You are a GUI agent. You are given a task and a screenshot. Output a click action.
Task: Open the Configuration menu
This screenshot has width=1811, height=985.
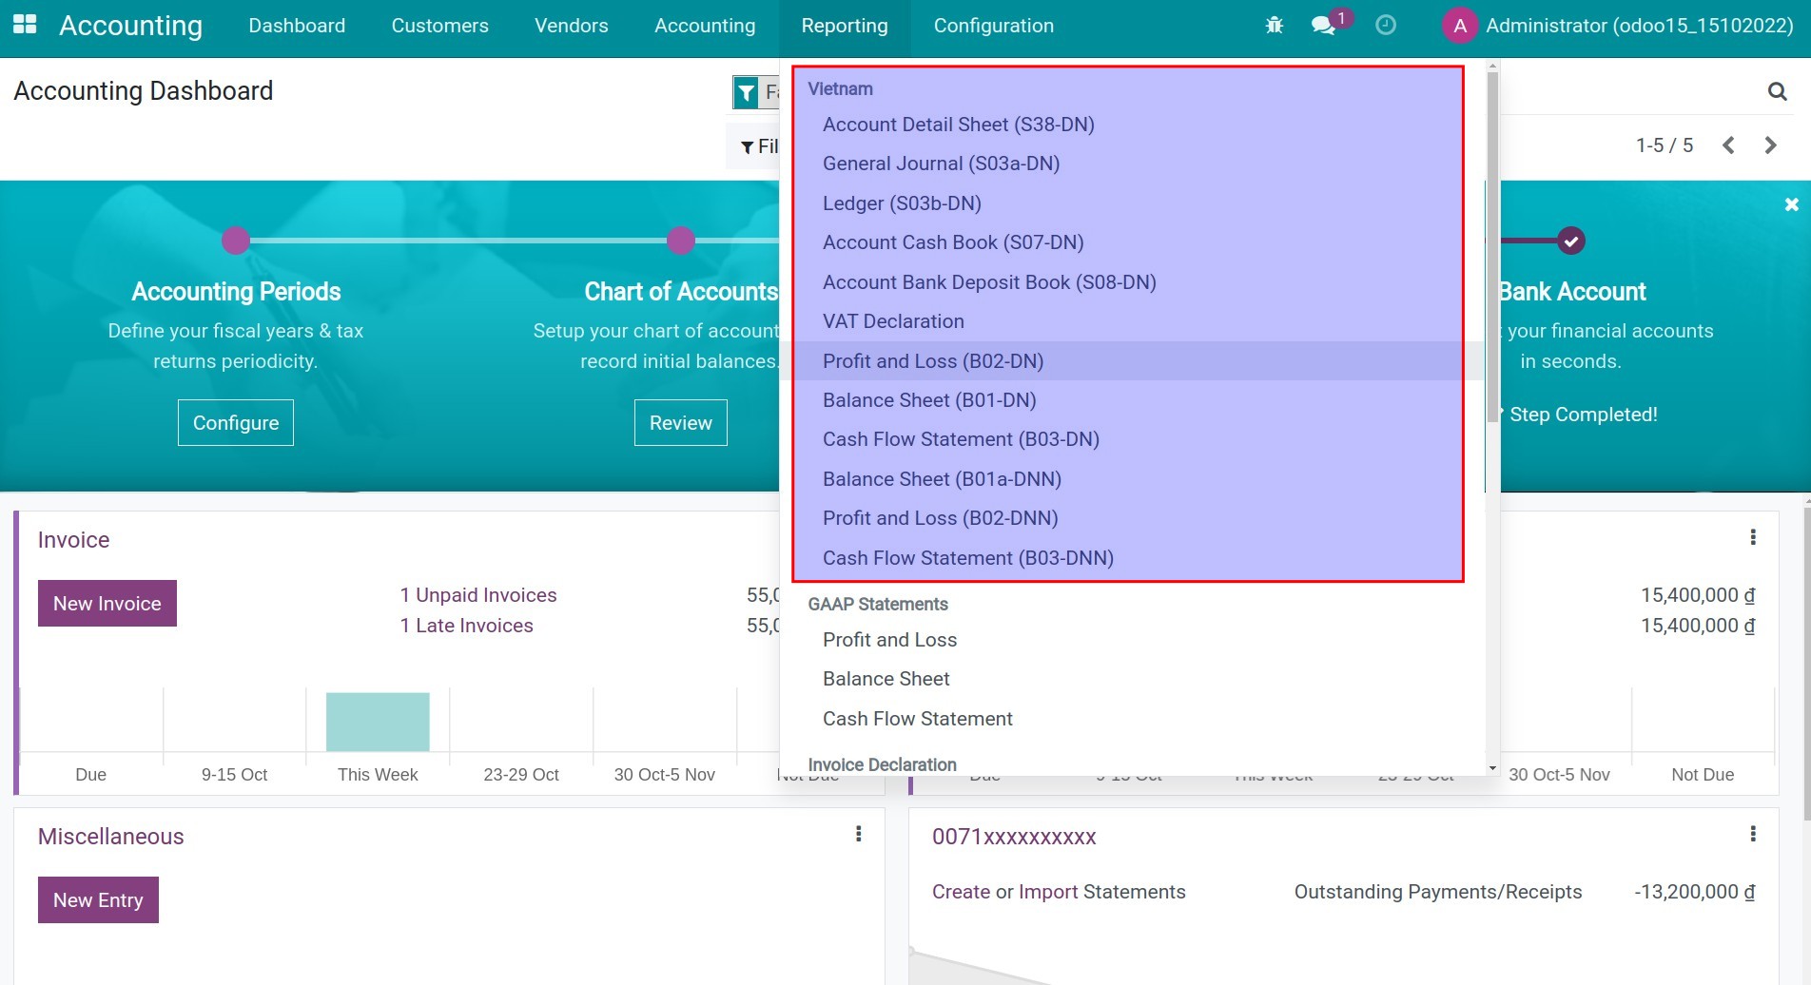pos(993,26)
